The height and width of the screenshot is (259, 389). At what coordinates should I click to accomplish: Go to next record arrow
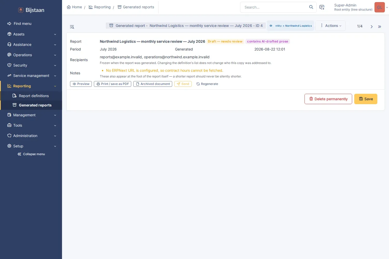coord(371,26)
